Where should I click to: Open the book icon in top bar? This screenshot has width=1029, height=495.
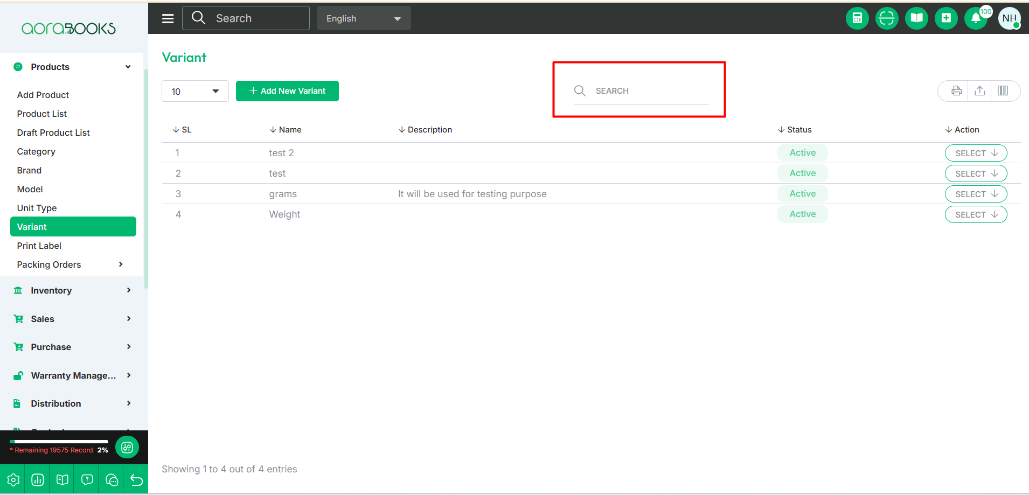(x=916, y=18)
